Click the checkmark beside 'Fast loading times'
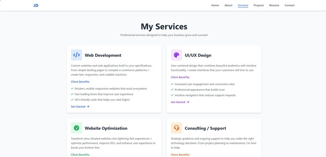This screenshot has height=157, width=326. point(72,94)
